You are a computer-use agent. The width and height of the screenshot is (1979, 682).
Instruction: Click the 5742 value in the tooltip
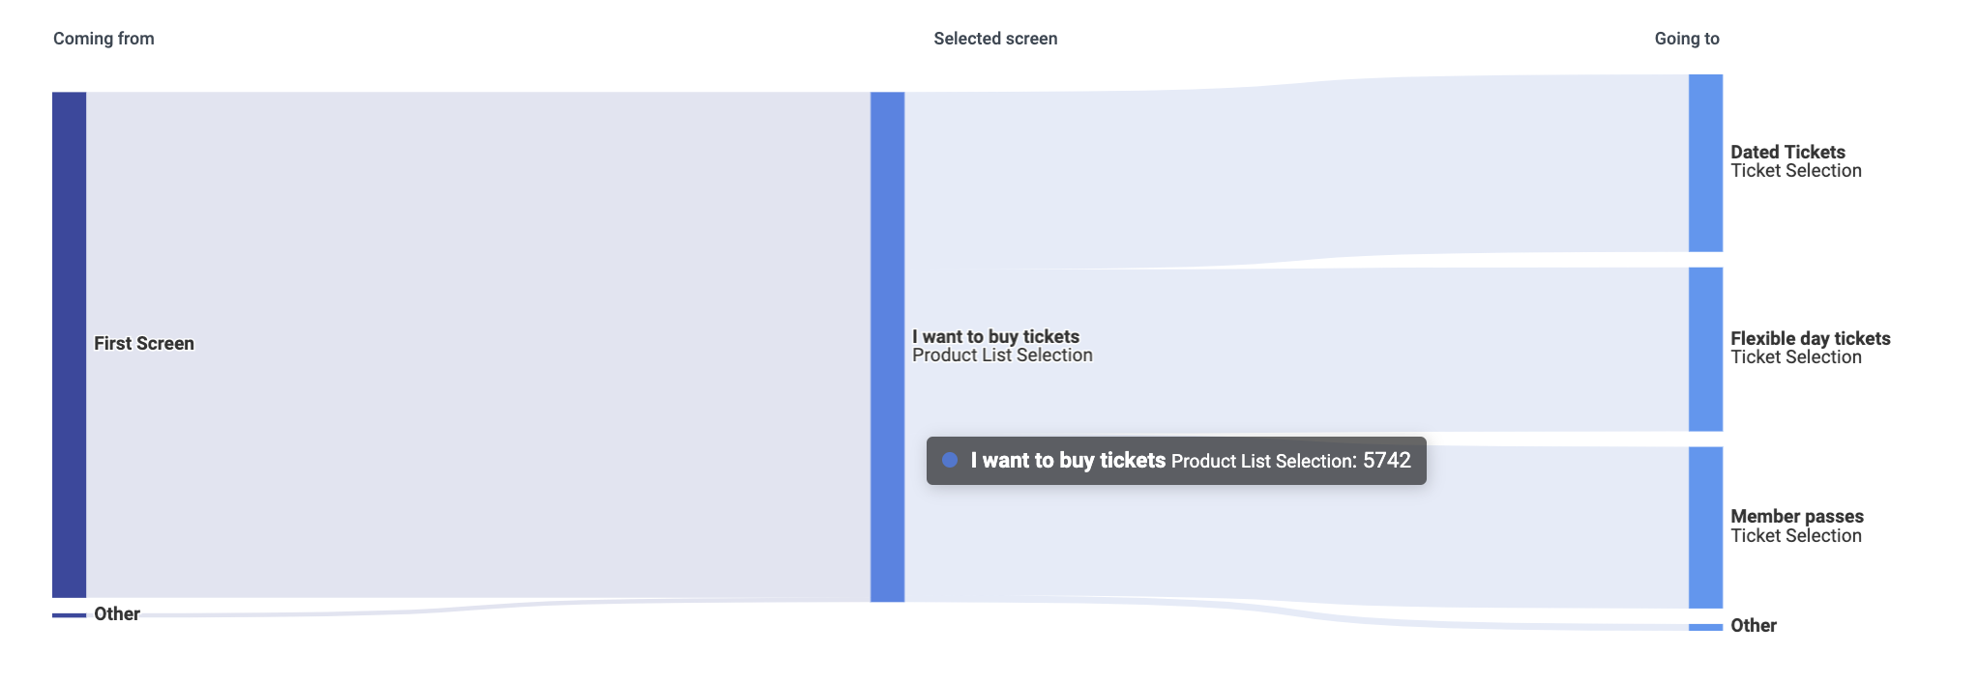pyautogui.click(x=1386, y=461)
